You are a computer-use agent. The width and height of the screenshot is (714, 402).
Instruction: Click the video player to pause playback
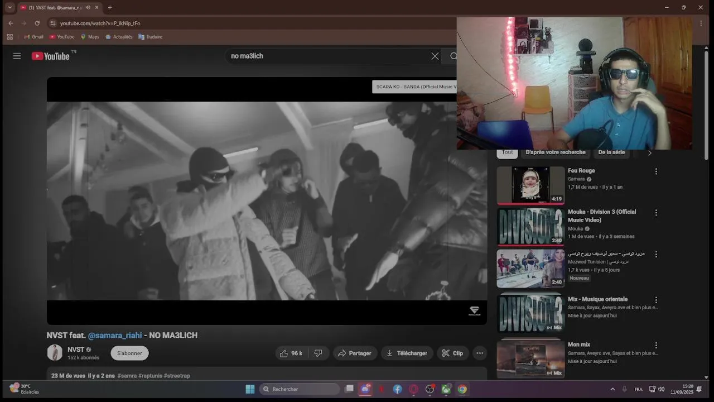(x=267, y=201)
